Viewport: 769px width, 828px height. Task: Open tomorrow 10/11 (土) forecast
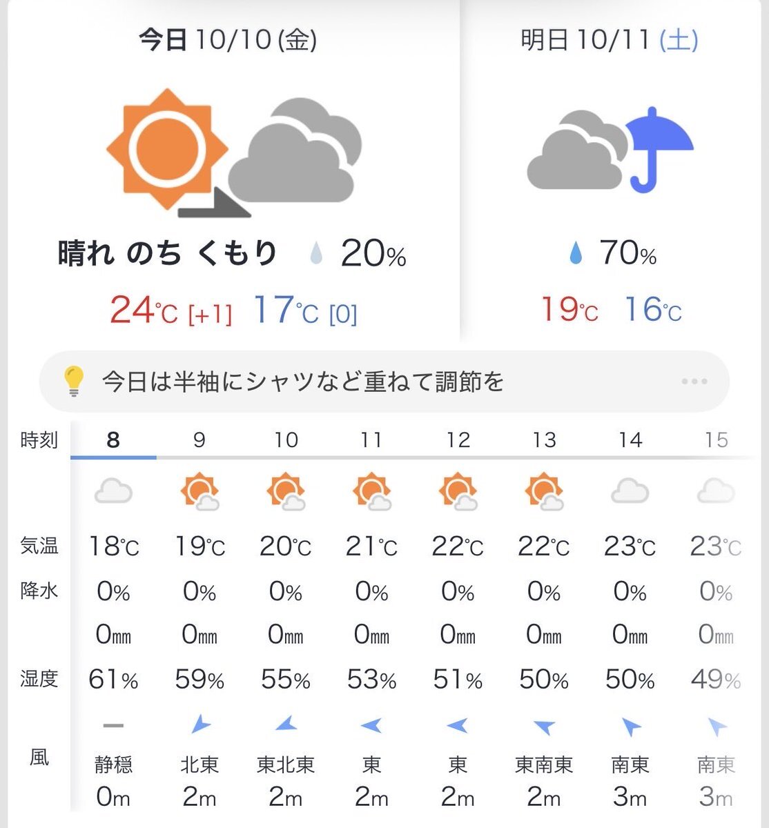click(609, 40)
